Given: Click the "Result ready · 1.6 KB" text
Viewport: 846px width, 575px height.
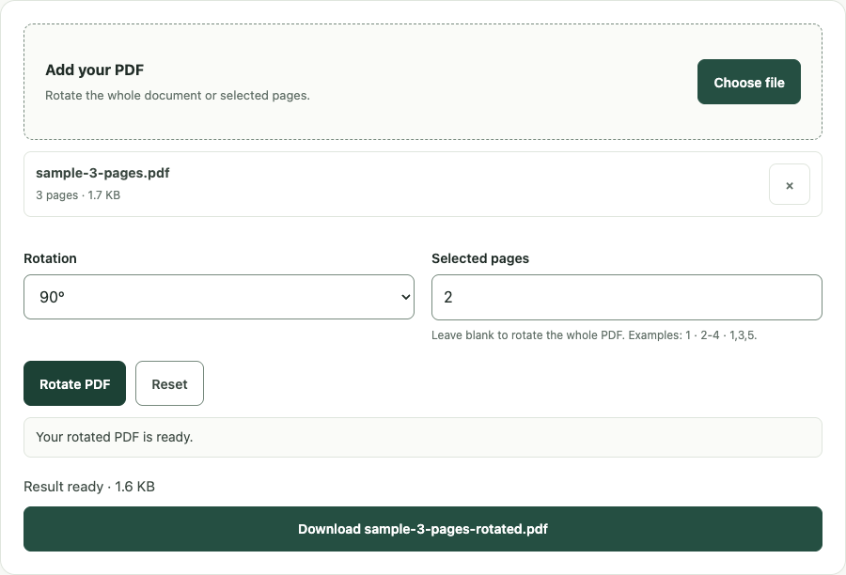Looking at the screenshot, I should 89,487.
